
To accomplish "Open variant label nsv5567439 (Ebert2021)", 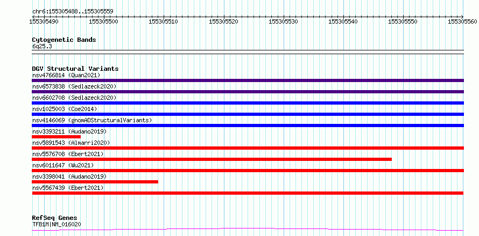I will tap(68, 188).
